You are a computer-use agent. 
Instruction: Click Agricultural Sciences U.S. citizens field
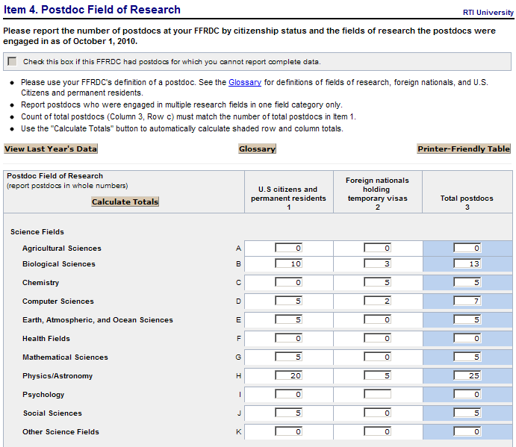[x=288, y=248]
